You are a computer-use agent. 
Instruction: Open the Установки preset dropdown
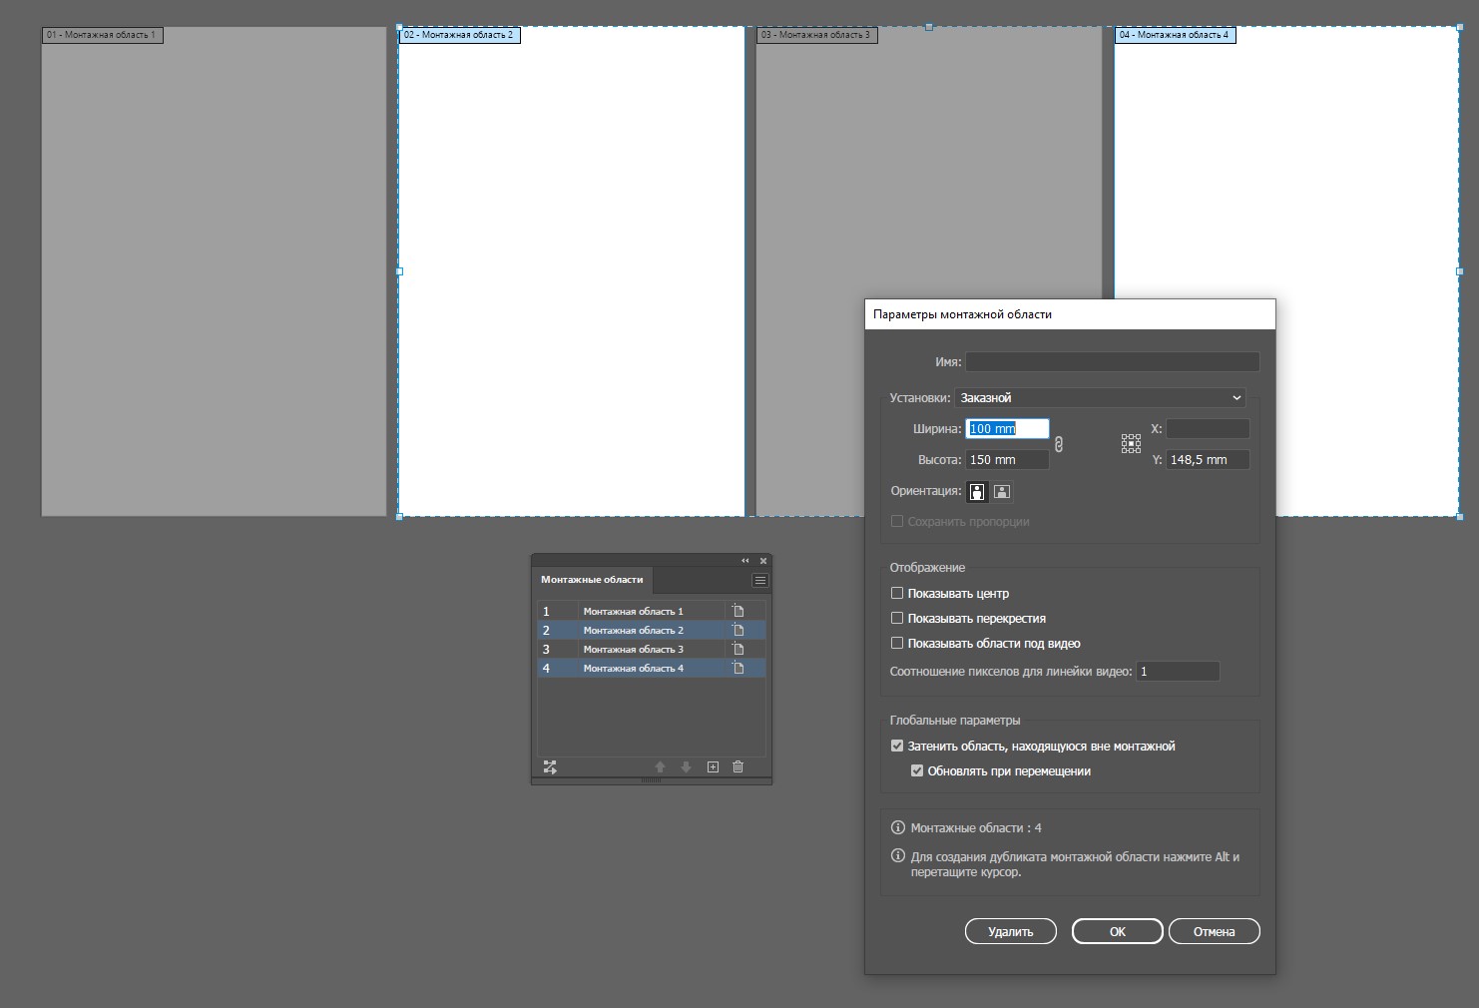click(x=1100, y=397)
